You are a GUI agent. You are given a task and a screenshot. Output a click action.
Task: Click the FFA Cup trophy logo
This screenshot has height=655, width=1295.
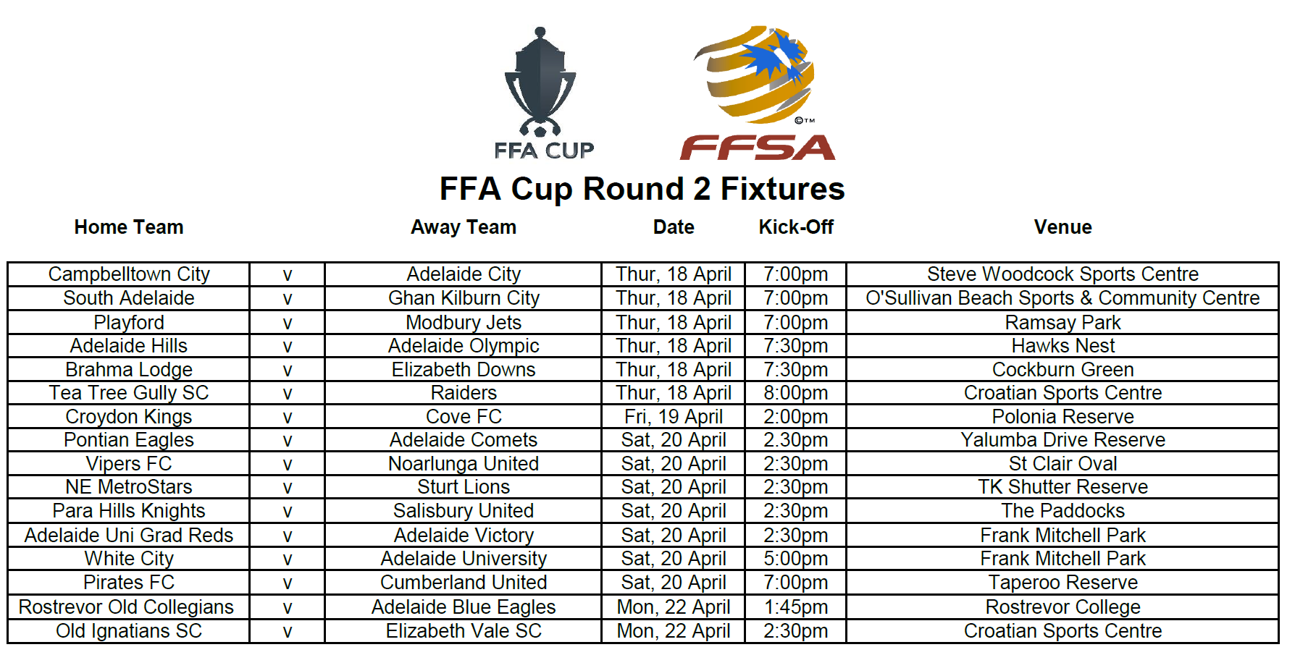(543, 93)
